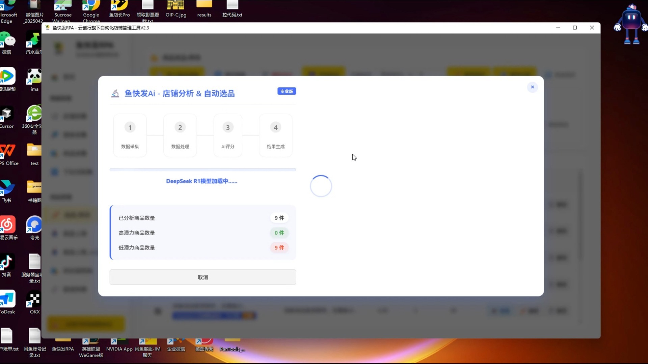The image size is (648, 364).
Task: Open NVIDIA App desktop shortcut
Action: tap(119, 345)
